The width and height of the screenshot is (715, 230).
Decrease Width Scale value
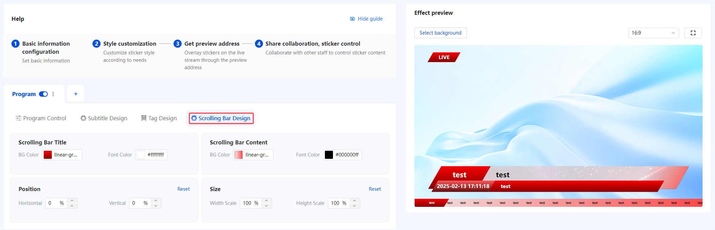coord(266,206)
